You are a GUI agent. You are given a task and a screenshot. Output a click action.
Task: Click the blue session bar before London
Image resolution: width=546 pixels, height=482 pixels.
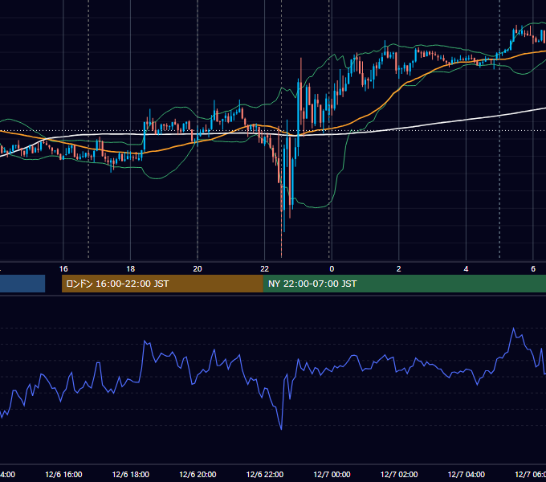pos(22,284)
